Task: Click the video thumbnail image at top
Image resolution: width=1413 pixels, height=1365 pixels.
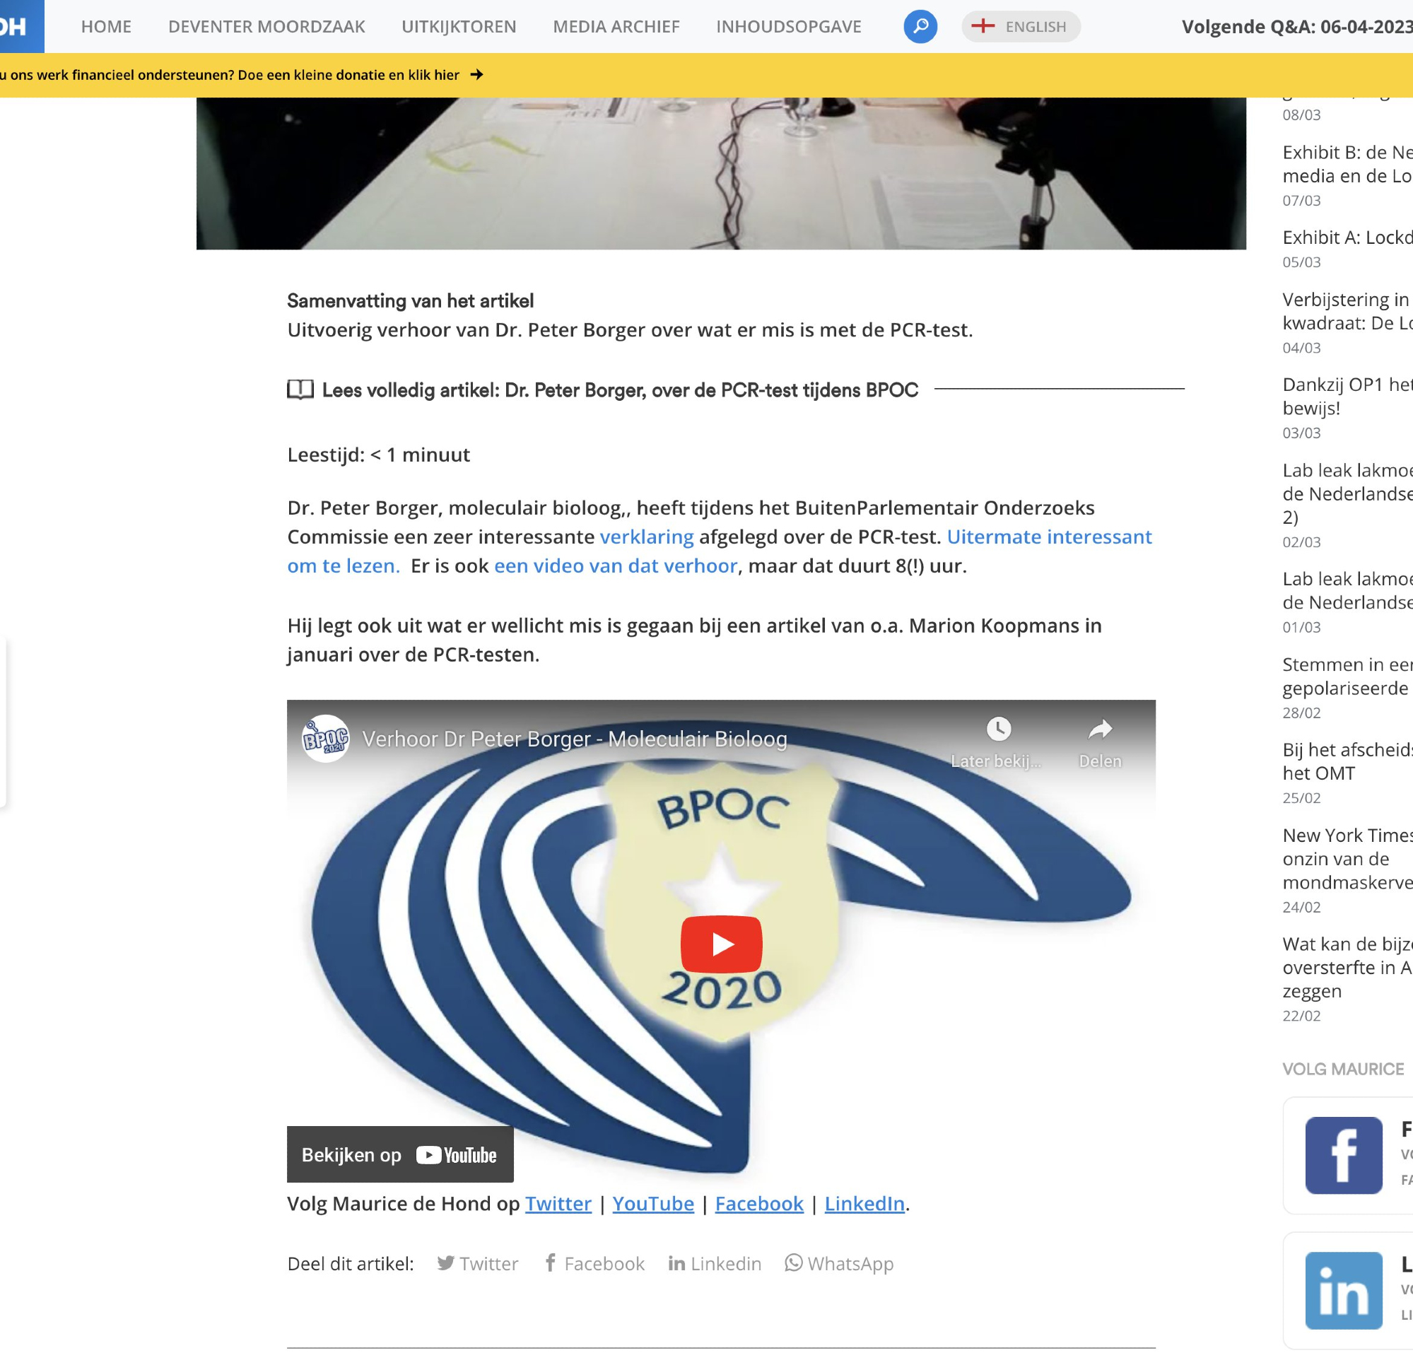Action: pos(721,173)
